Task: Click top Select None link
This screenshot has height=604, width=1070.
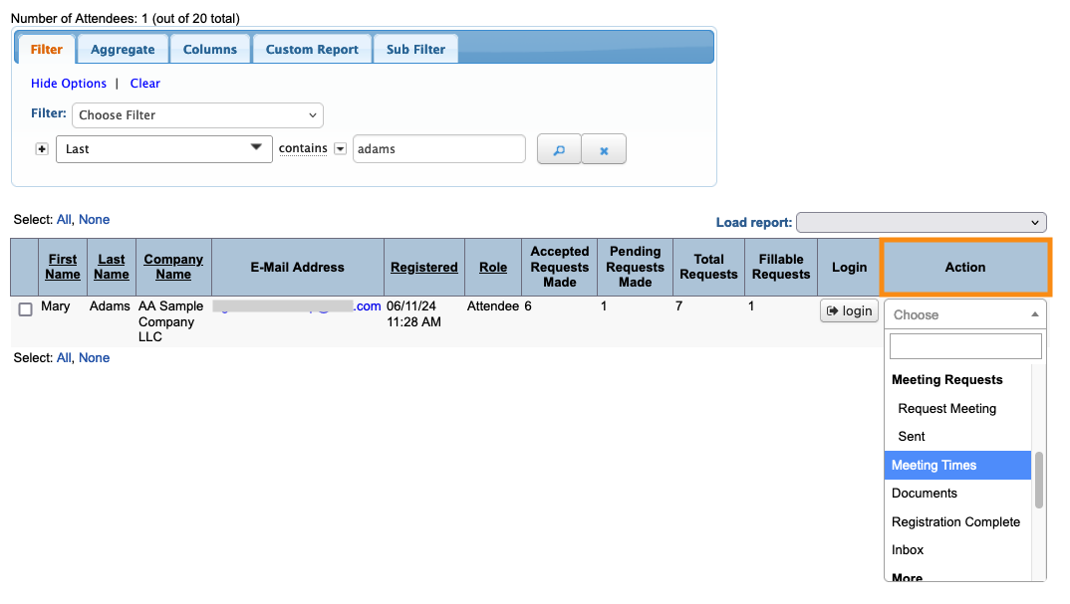Action: [x=95, y=220]
